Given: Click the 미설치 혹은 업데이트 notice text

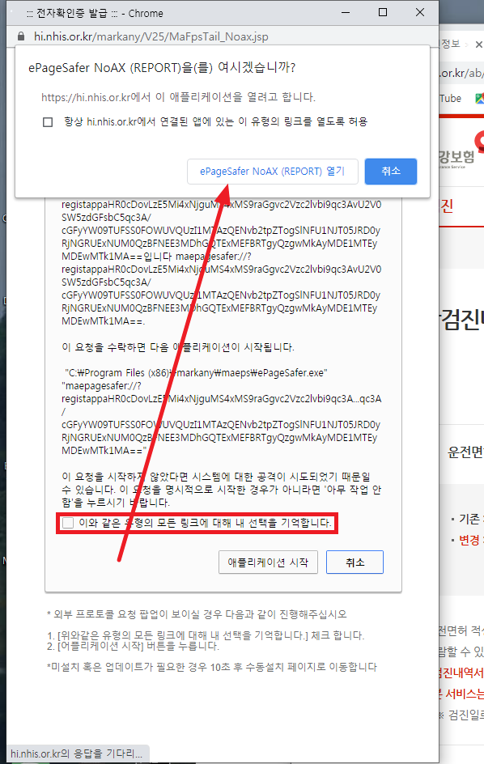Looking at the screenshot, I should [212, 667].
